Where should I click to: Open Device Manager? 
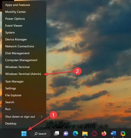[24, 39]
